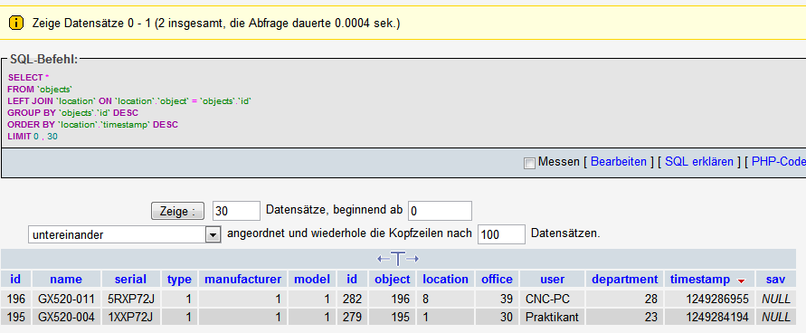Click the SELECT keyword in SQL query

[25, 78]
